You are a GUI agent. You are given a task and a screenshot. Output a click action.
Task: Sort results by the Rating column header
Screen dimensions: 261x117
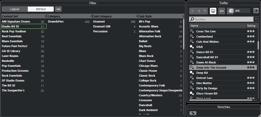[x=251, y=26]
